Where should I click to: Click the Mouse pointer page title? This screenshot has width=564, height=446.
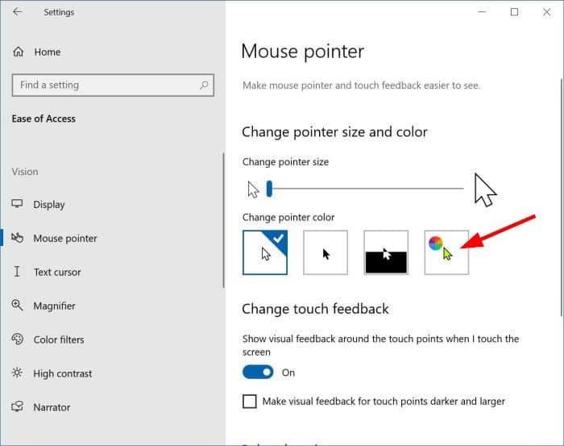[x=302, y=52]
